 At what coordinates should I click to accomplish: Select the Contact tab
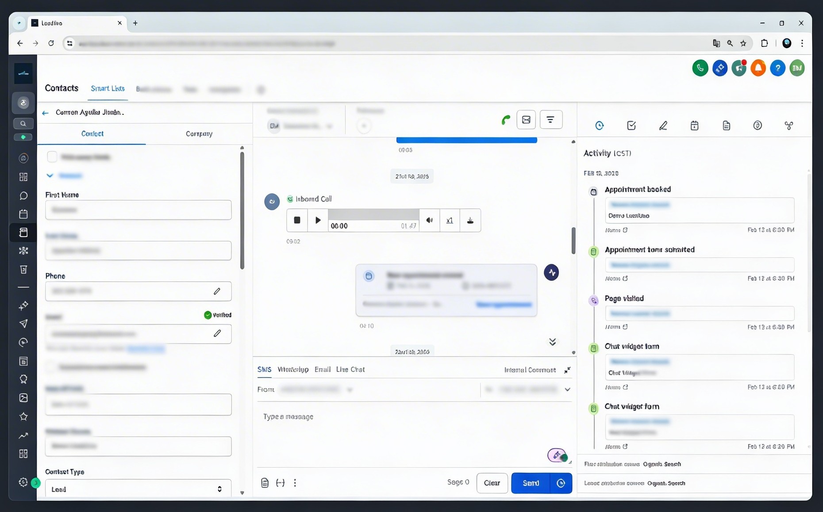[92, 134]
